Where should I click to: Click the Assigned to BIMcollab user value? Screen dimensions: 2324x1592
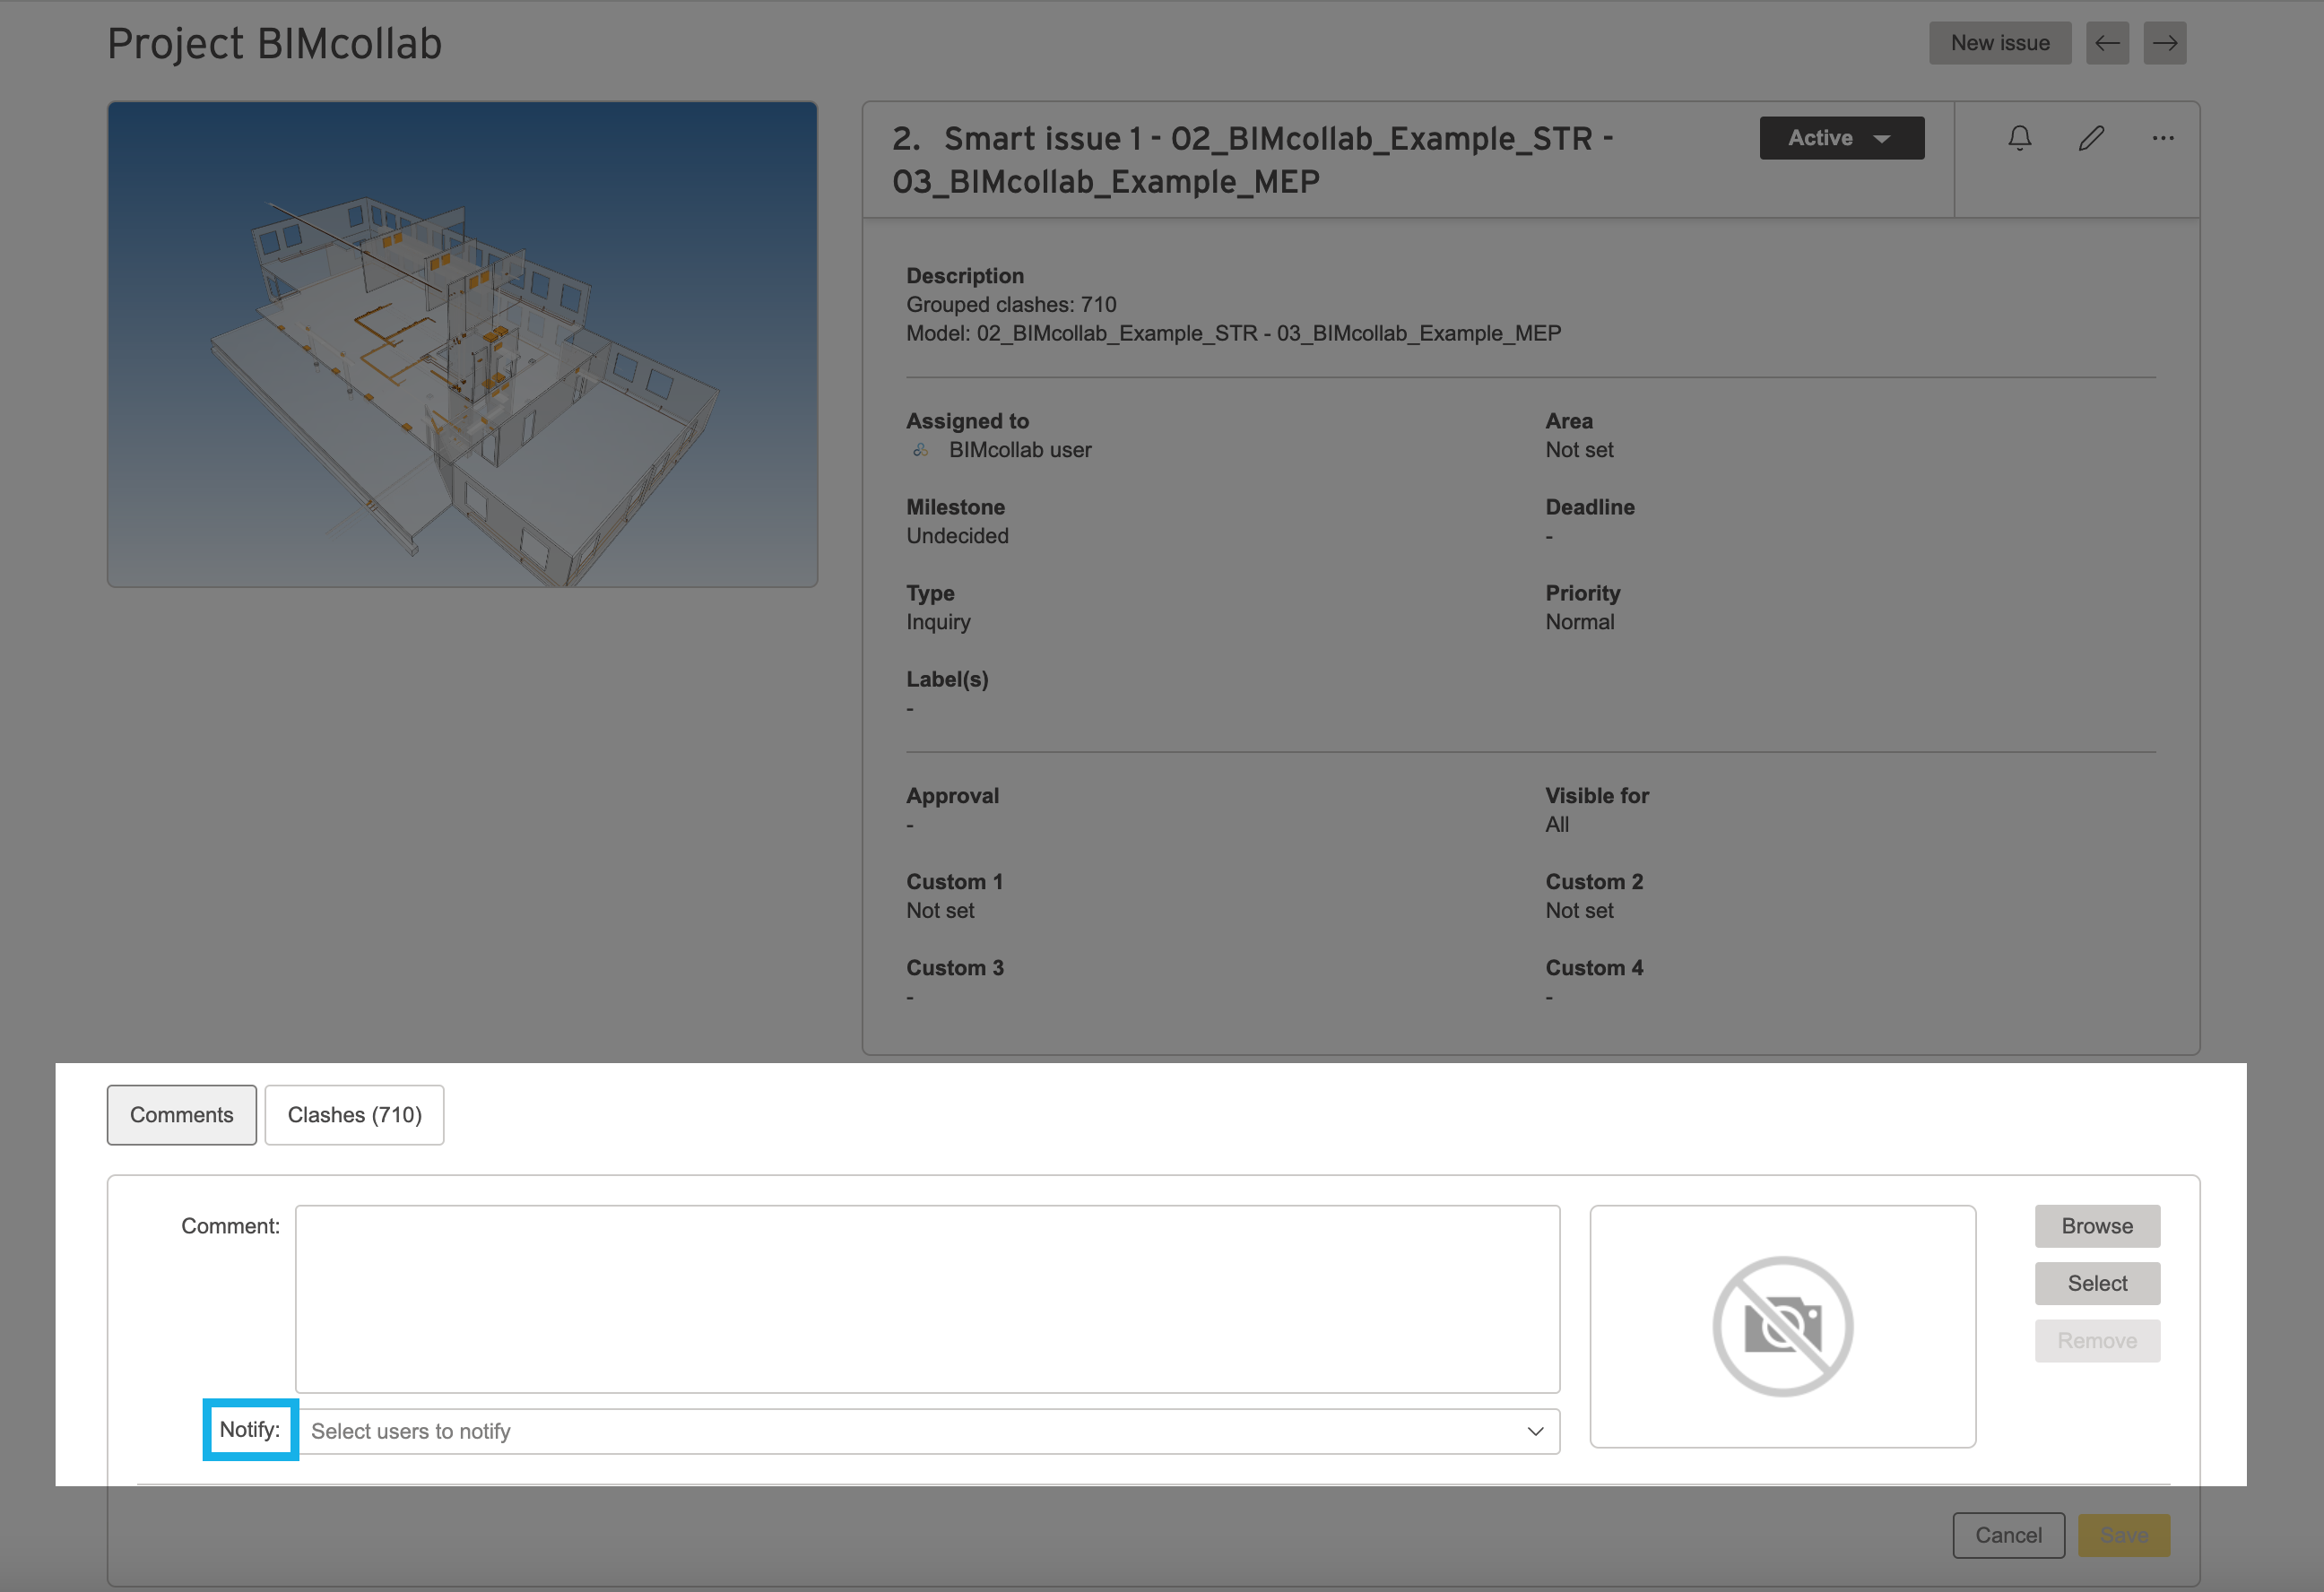click(x=1020, y=450)
